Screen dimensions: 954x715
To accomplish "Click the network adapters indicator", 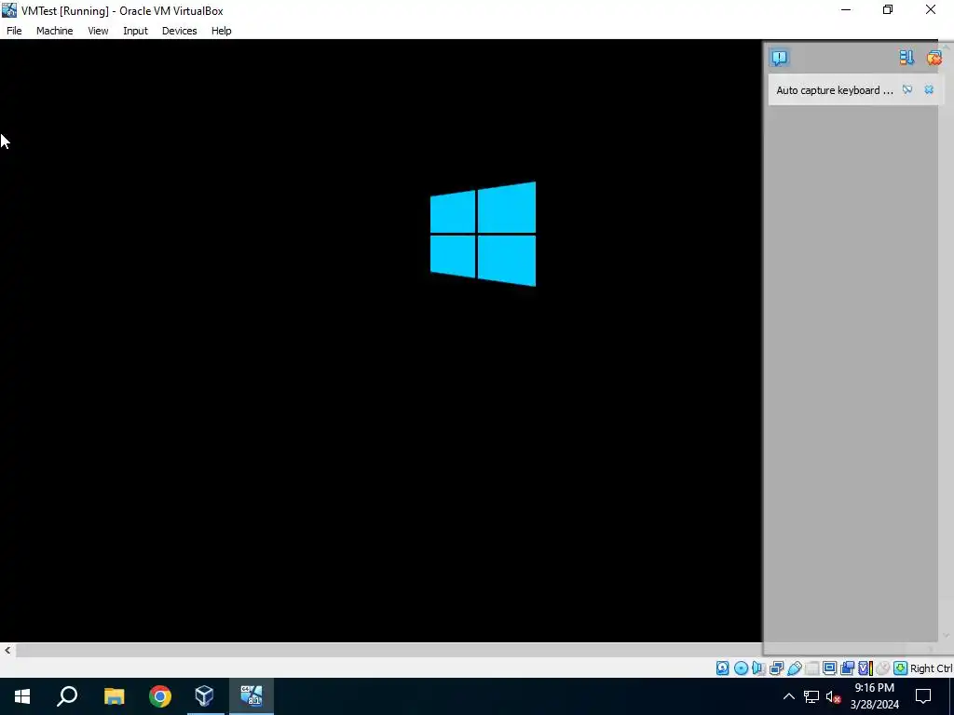I will pos(776,668).
